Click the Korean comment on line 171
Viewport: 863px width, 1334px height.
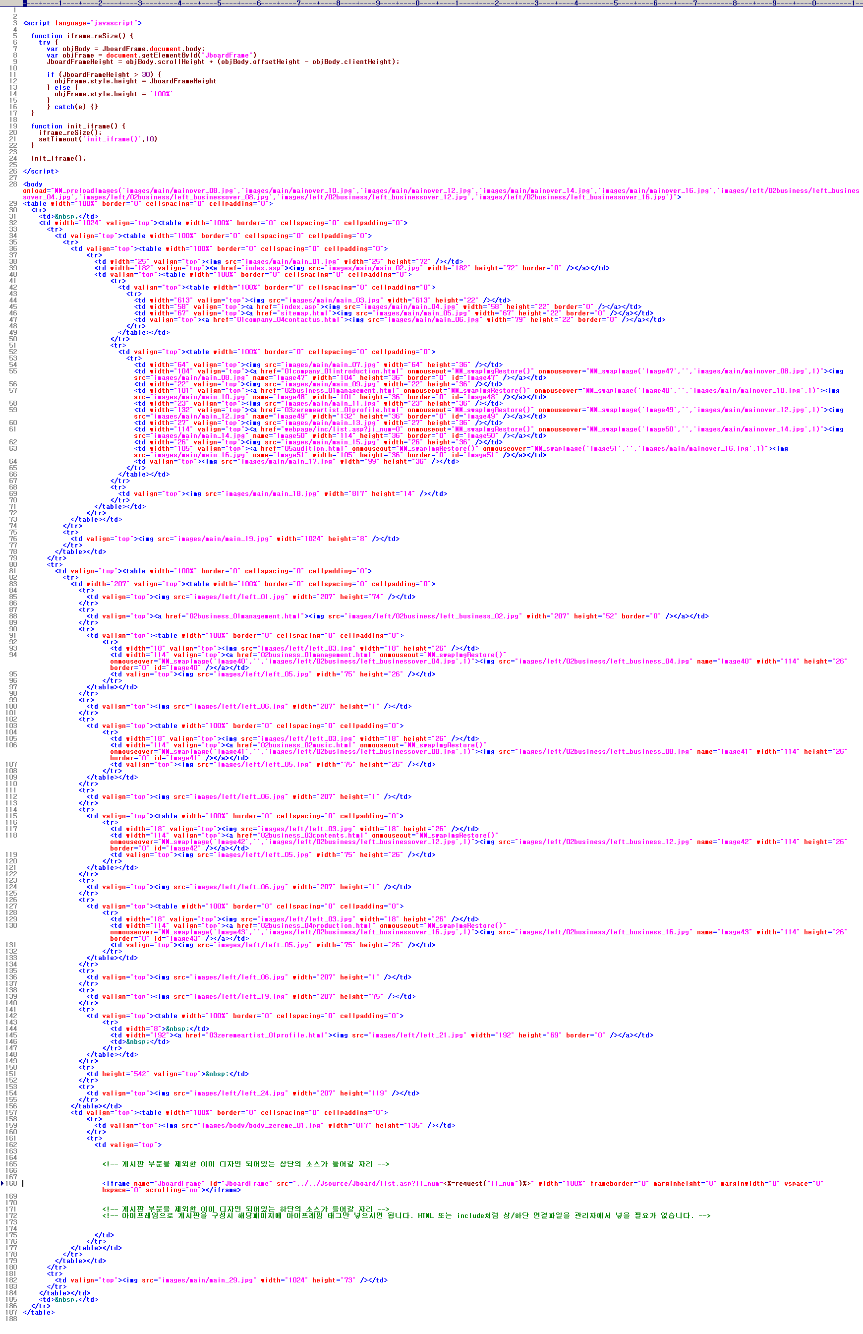pos(245,1209)
